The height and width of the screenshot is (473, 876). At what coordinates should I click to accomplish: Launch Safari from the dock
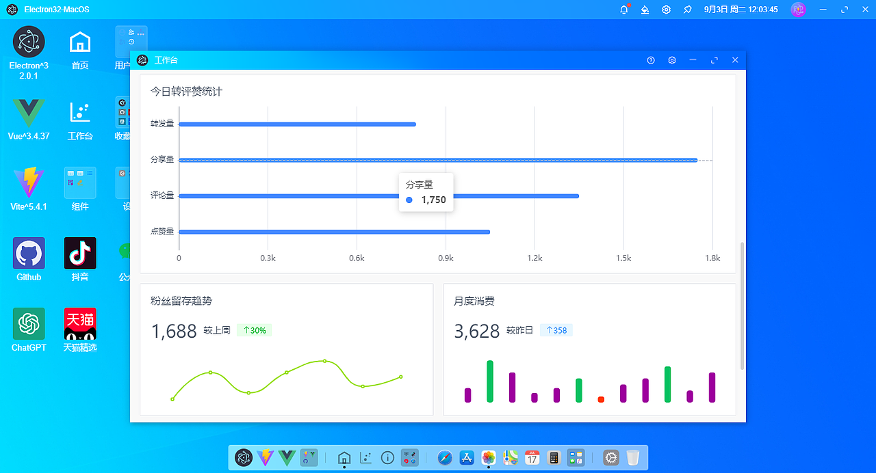[x=445, y=457]
